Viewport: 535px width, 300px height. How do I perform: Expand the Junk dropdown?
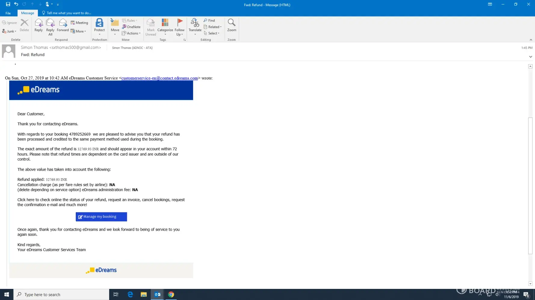[9, 31]
